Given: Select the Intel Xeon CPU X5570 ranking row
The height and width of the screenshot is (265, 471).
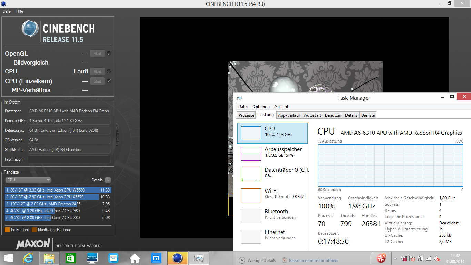Looking at the screenshot, I should coord(58,197).
